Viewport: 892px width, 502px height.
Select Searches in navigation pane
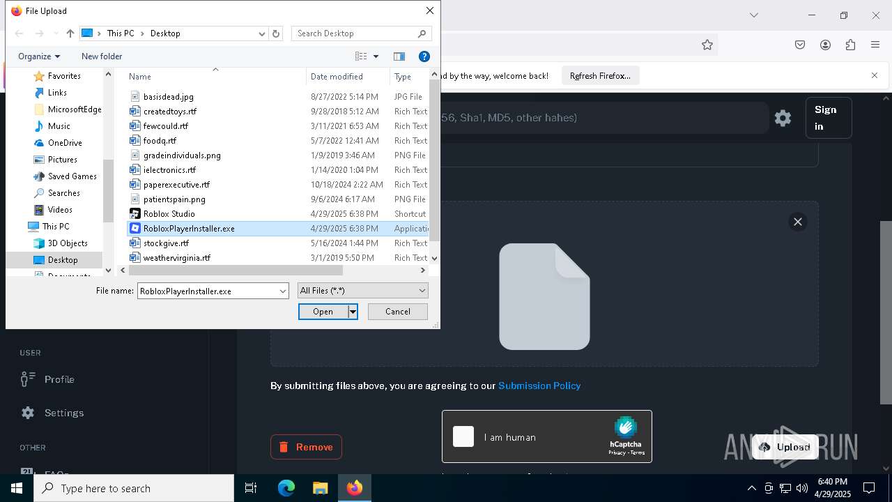pyautogui.click(x=63, y=193)
